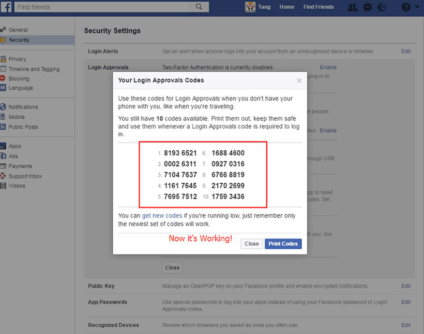This screenshot has width=424, height=334.
Task: Enable Two-Factor Authentication link
Action: (328, 68)
